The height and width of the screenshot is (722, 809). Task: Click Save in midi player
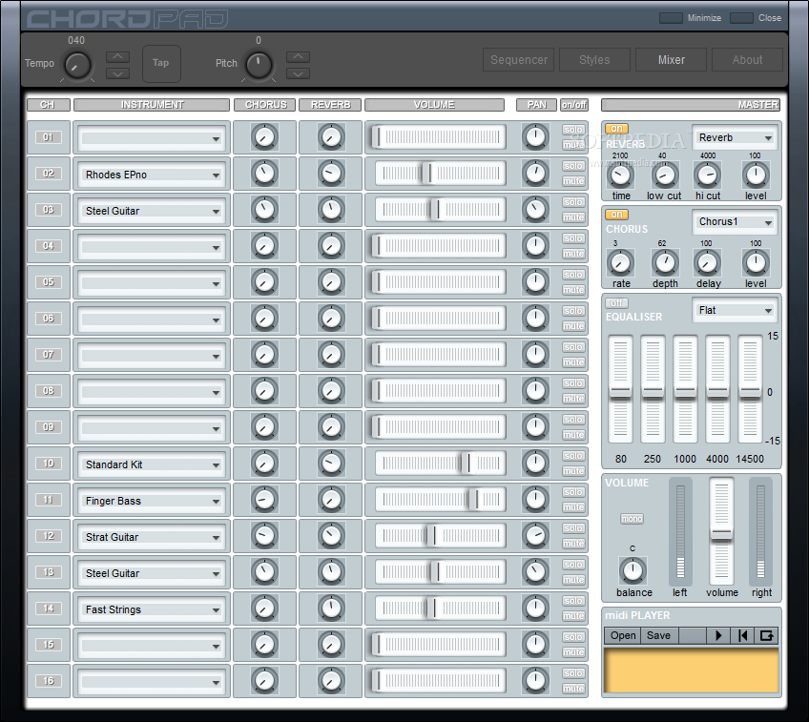point(659,635)
